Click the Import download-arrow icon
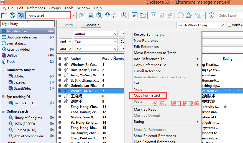 [x=107, y=15]
